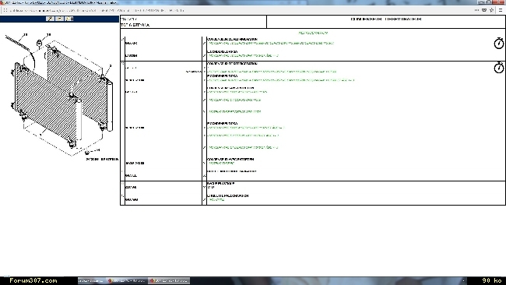The height and width of the screenshot is (285, 506).
Task: Click the third button in the blue diagram toolbar
Action: point(69,19)
